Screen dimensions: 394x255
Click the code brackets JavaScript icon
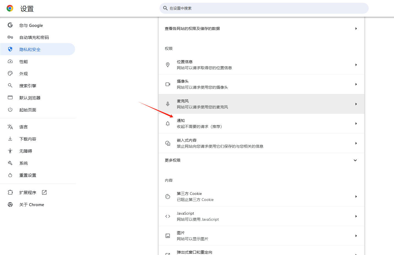coord(168,216)
